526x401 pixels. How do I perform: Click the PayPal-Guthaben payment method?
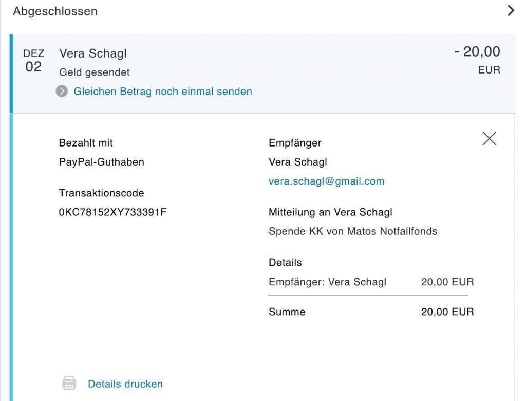[102, 162]
